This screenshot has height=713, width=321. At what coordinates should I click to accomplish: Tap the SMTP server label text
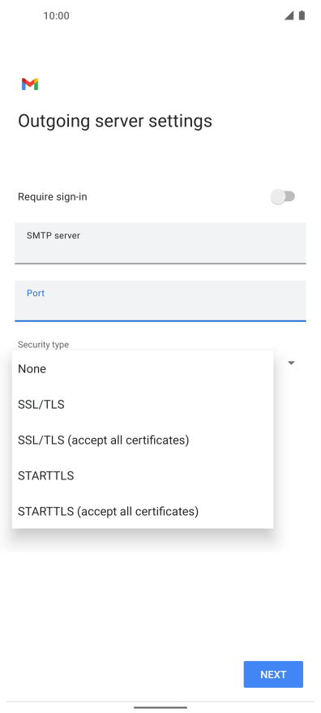[x=53, y=235]
